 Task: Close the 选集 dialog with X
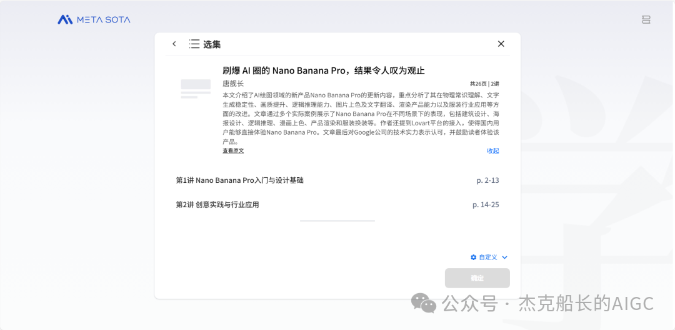501,44
